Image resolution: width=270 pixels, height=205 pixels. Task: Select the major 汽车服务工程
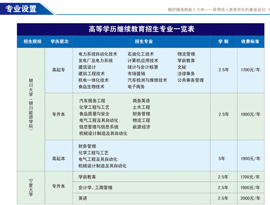(x=92, y=101)
